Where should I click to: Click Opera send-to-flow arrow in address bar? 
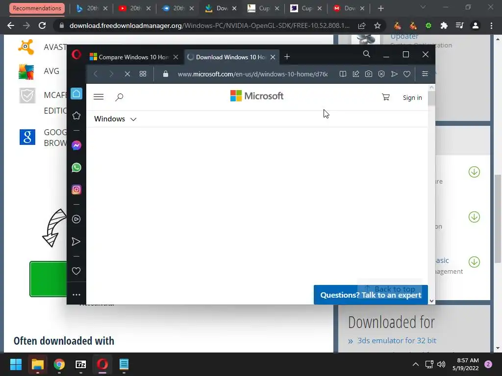click(394, 74)
